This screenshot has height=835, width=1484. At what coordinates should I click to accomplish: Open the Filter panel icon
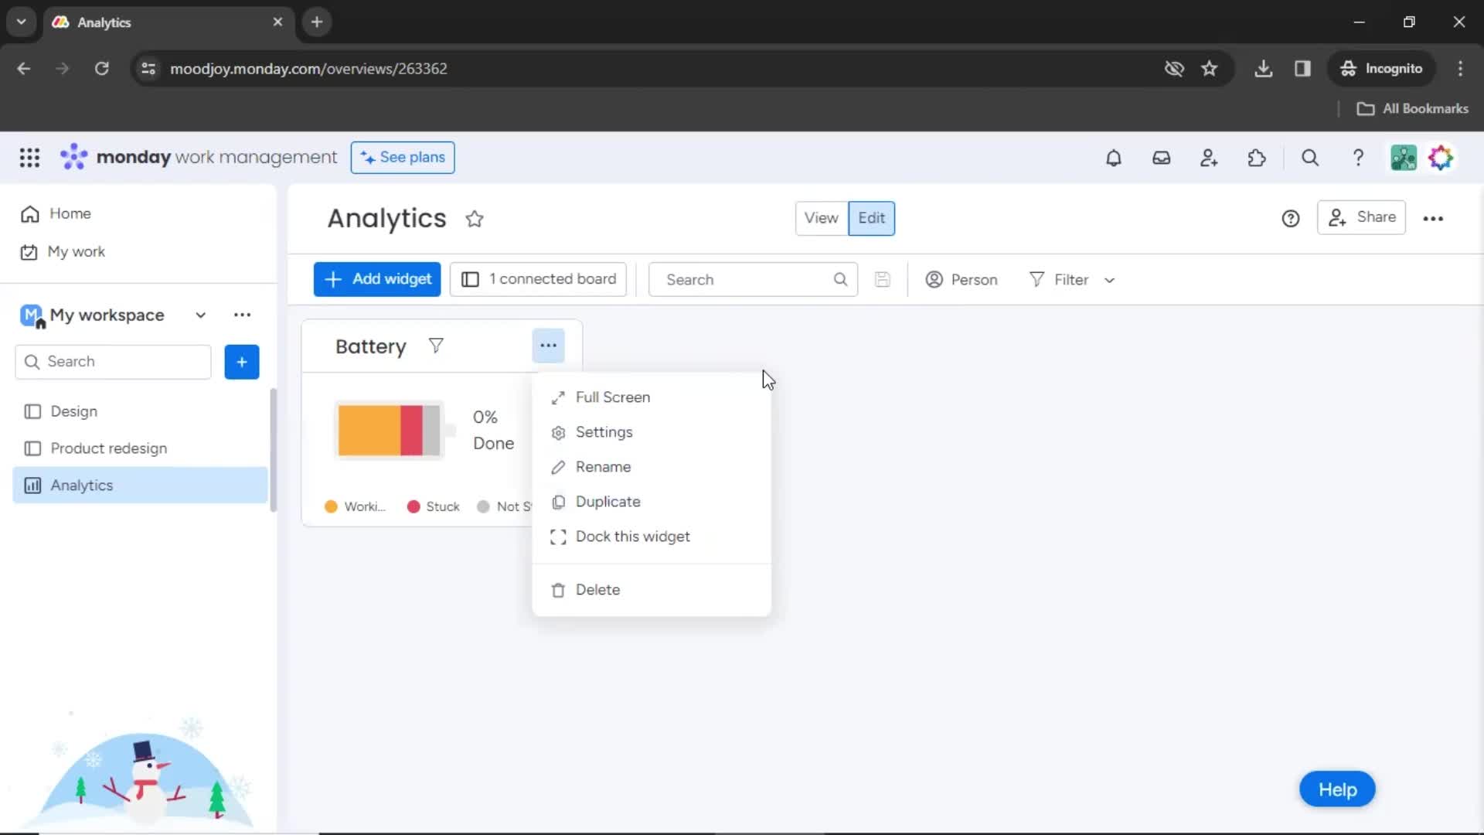pyautogui.click(x=1037, y=279)
